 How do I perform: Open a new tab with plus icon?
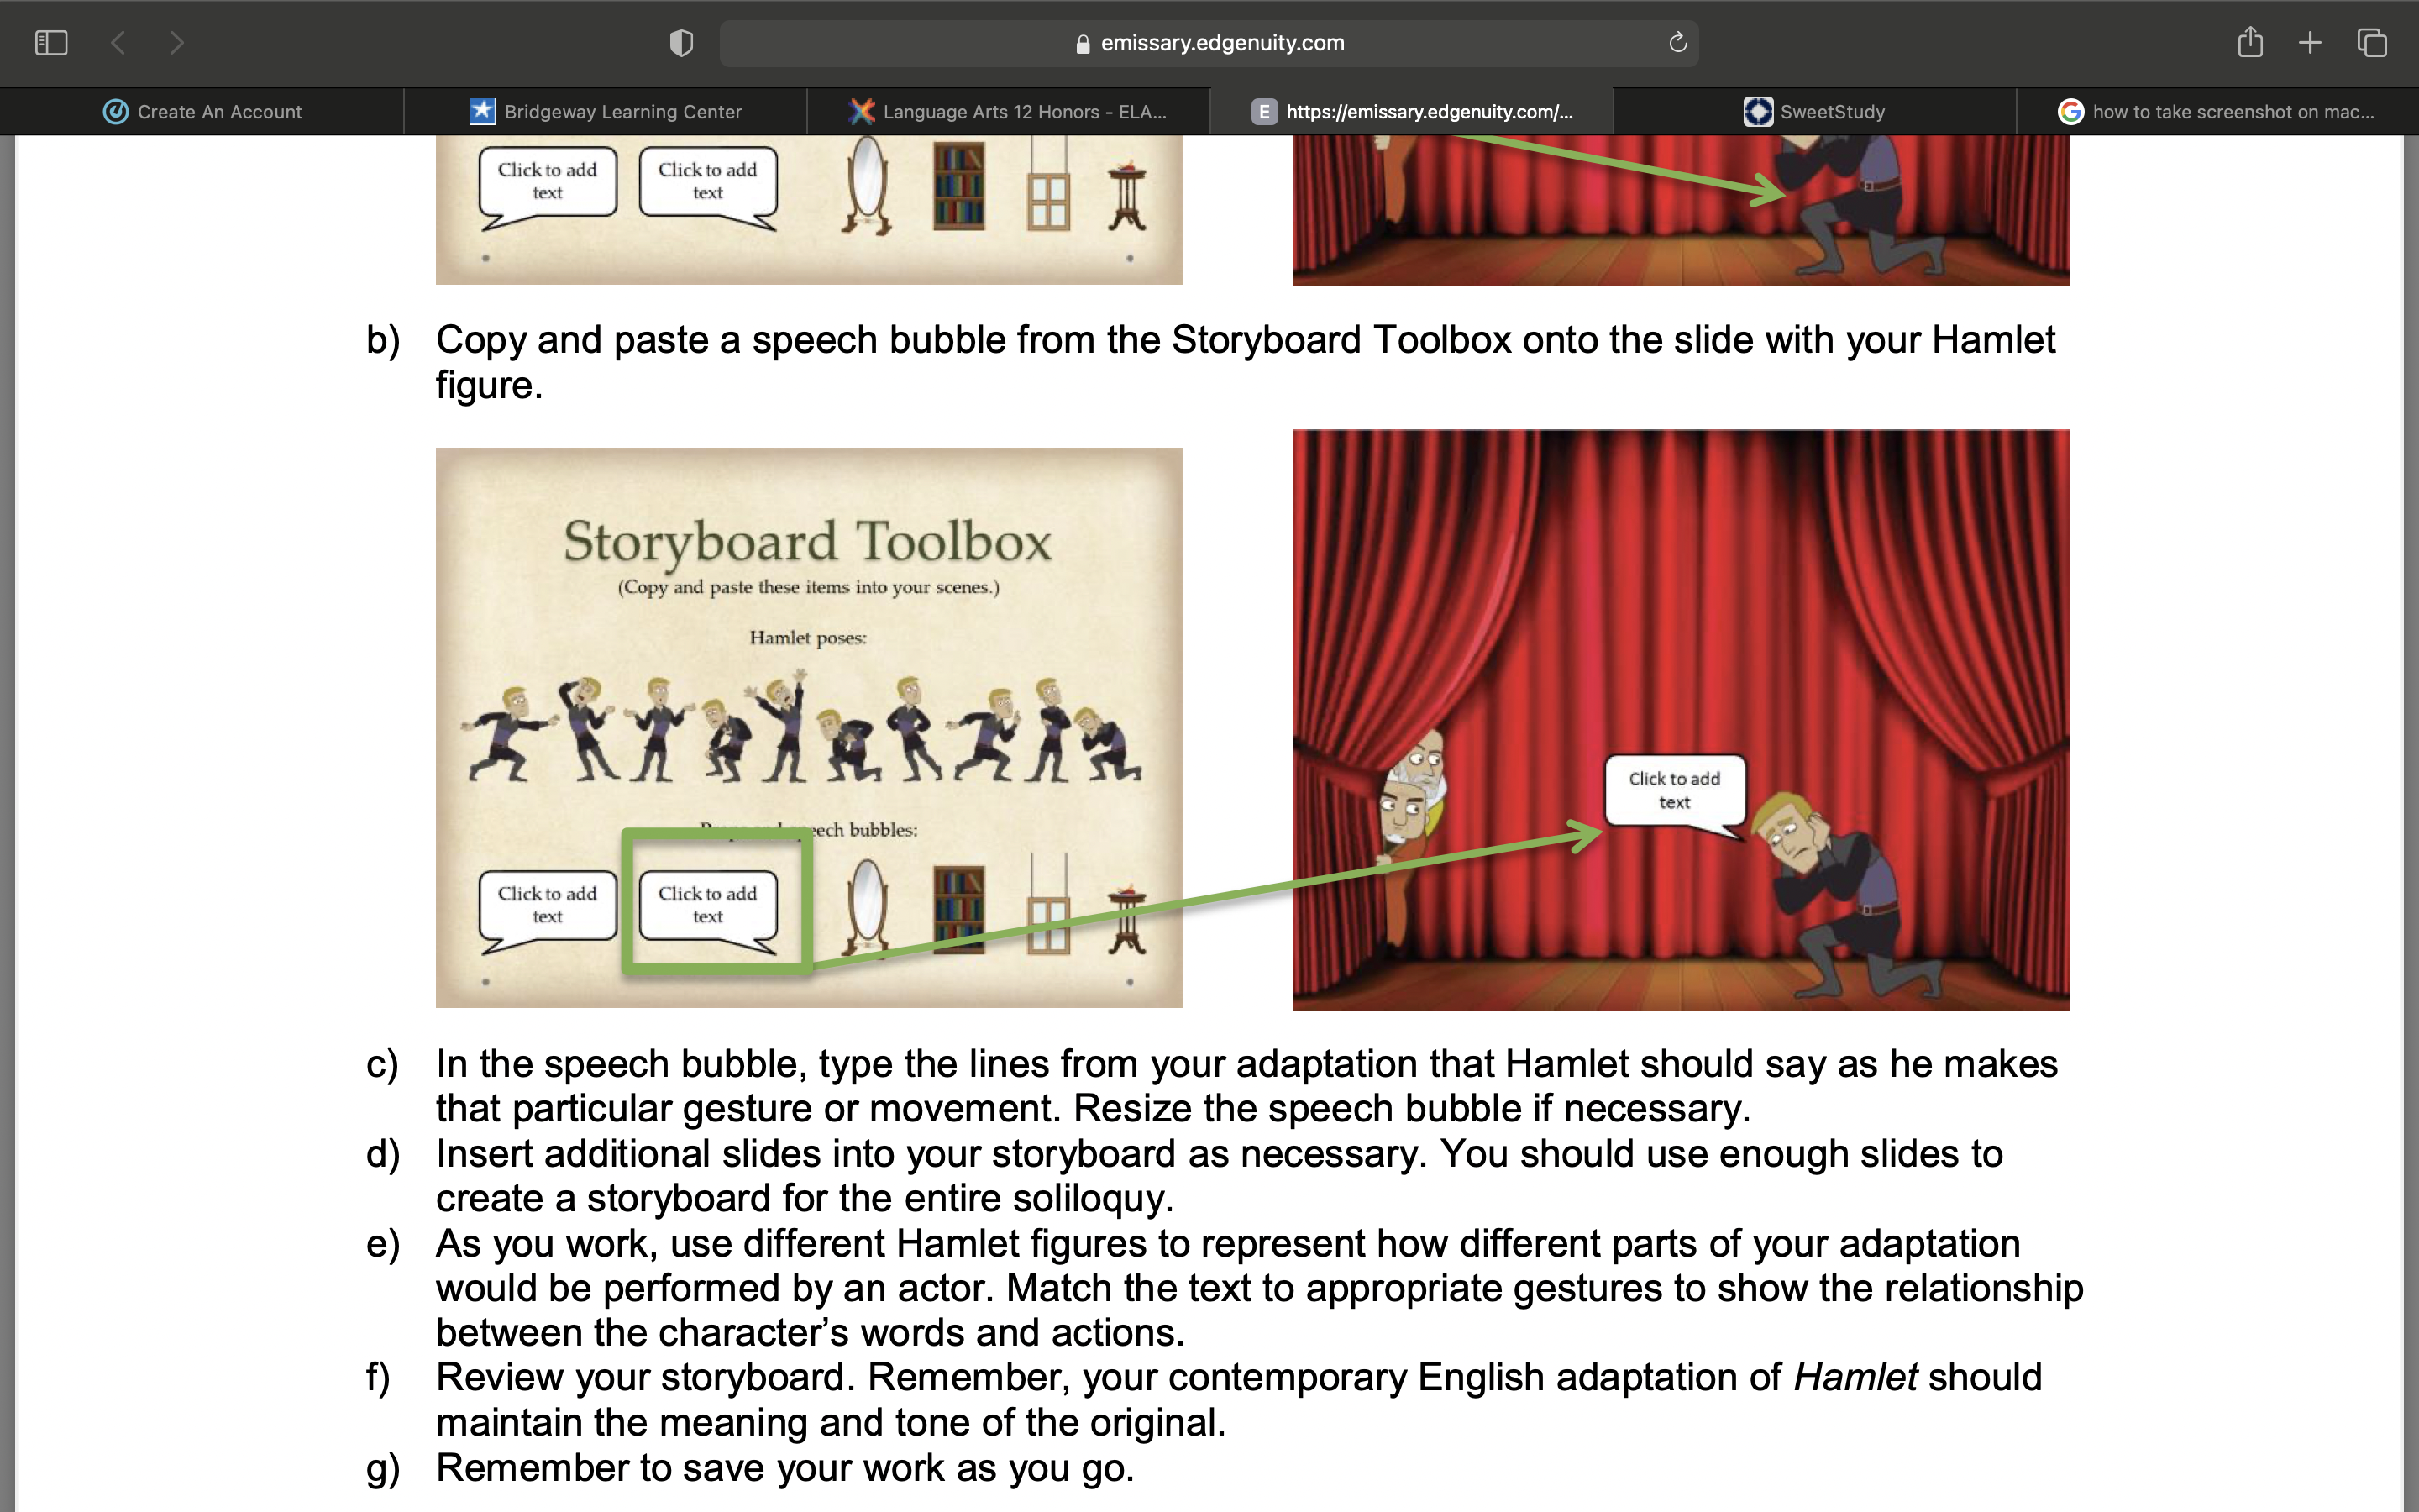click(x=2310, y=43)
